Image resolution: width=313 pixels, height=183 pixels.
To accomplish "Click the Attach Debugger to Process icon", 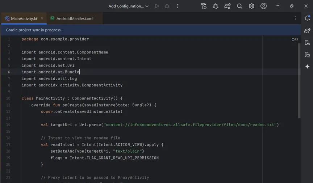I will click(x=216, y=6).
